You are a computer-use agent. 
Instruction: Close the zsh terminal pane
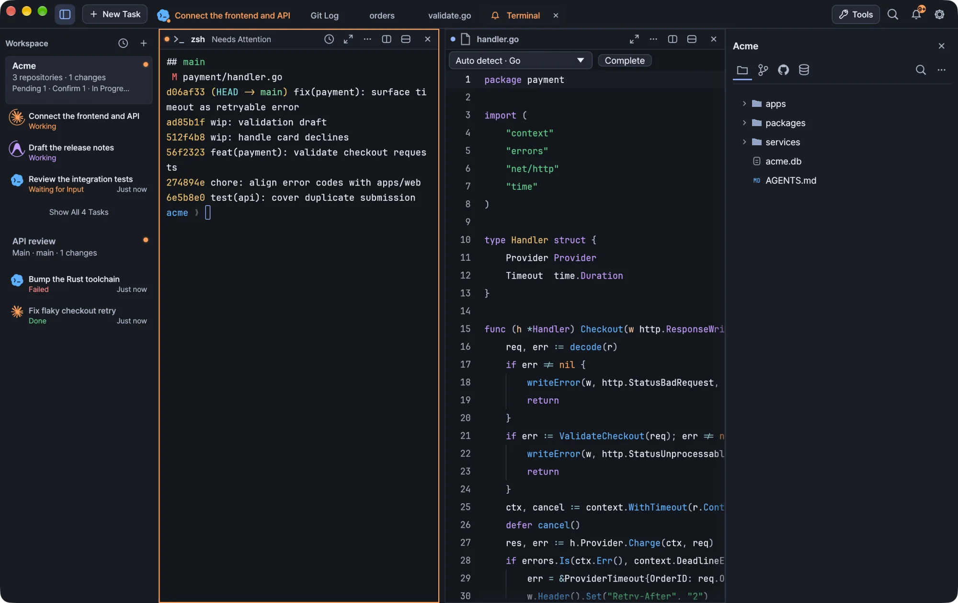(x=428, y=39)
